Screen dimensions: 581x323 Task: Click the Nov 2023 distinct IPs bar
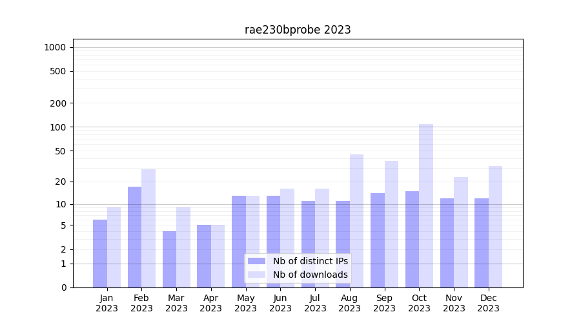447,243
